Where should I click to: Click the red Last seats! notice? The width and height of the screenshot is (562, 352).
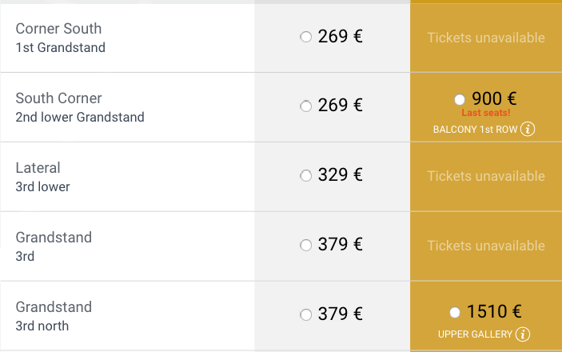click(486, 113)
